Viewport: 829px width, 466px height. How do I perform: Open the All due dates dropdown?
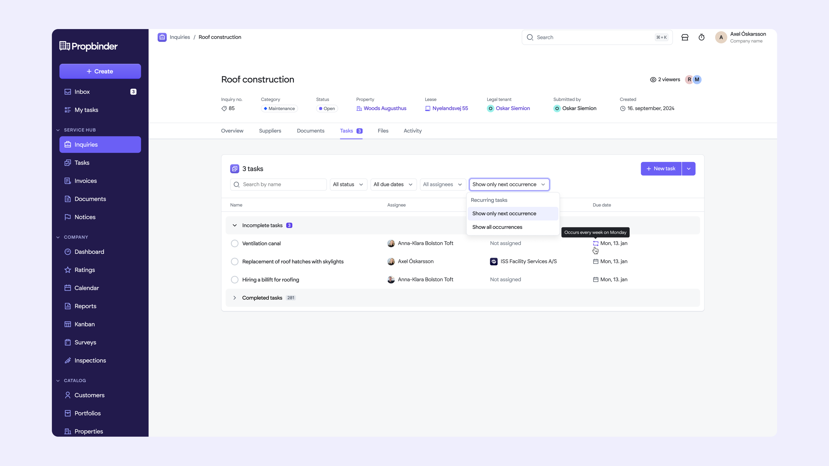pos(393,184)
